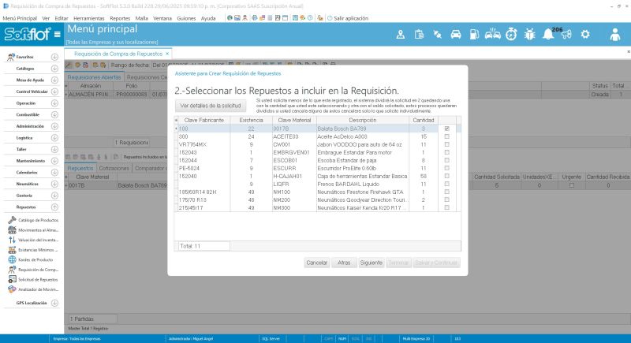The height and width of the screenshot is (343, 631).
Task: Expand the Neumáticos sidebar section
Action: (x=54, y=184)
